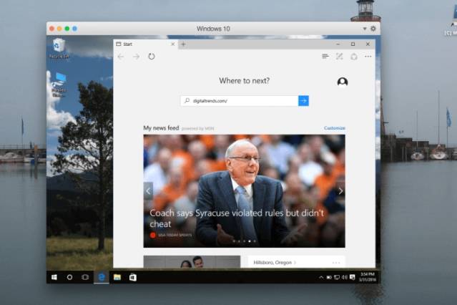
Task: Open the Windows Store taskbar icon
Action: pyautogui.click(x=132, y=277)
